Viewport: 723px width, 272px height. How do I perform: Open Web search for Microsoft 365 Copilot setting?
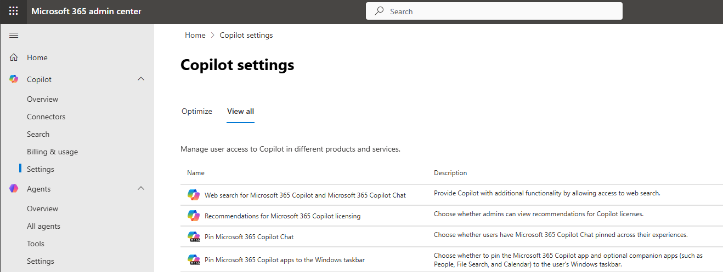305,195
